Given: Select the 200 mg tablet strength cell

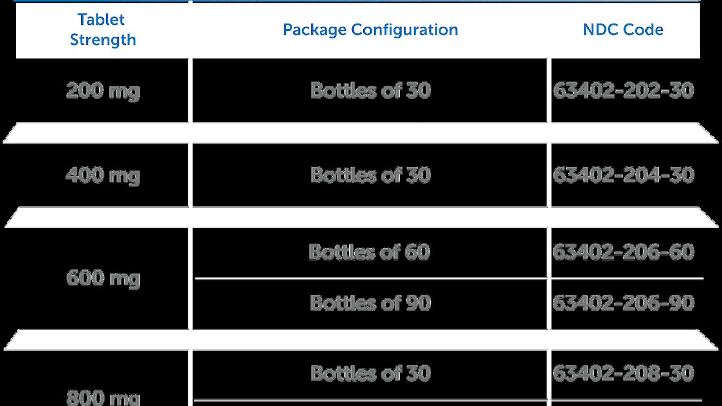Looking at the screenshot, I should (103, 91).
